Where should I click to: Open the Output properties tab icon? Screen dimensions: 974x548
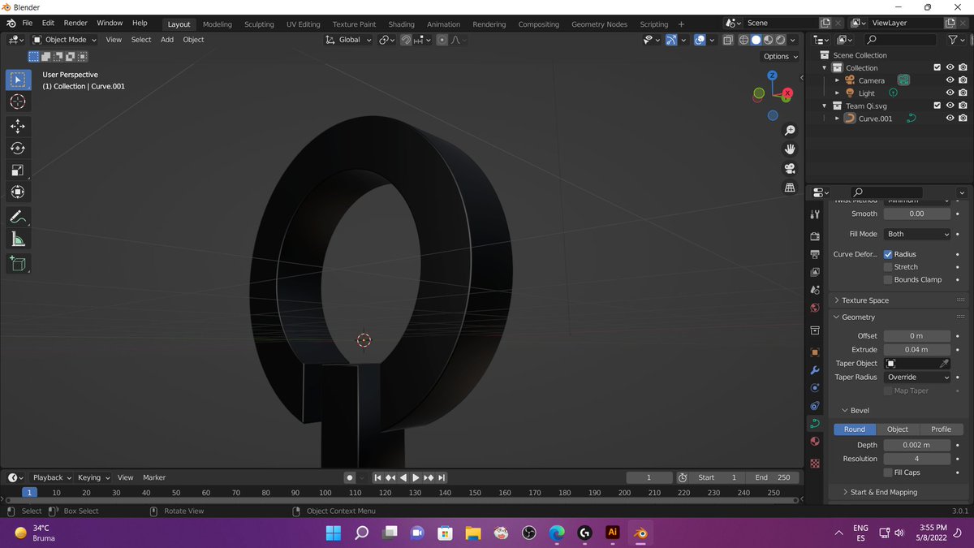(x=815, y=254)
